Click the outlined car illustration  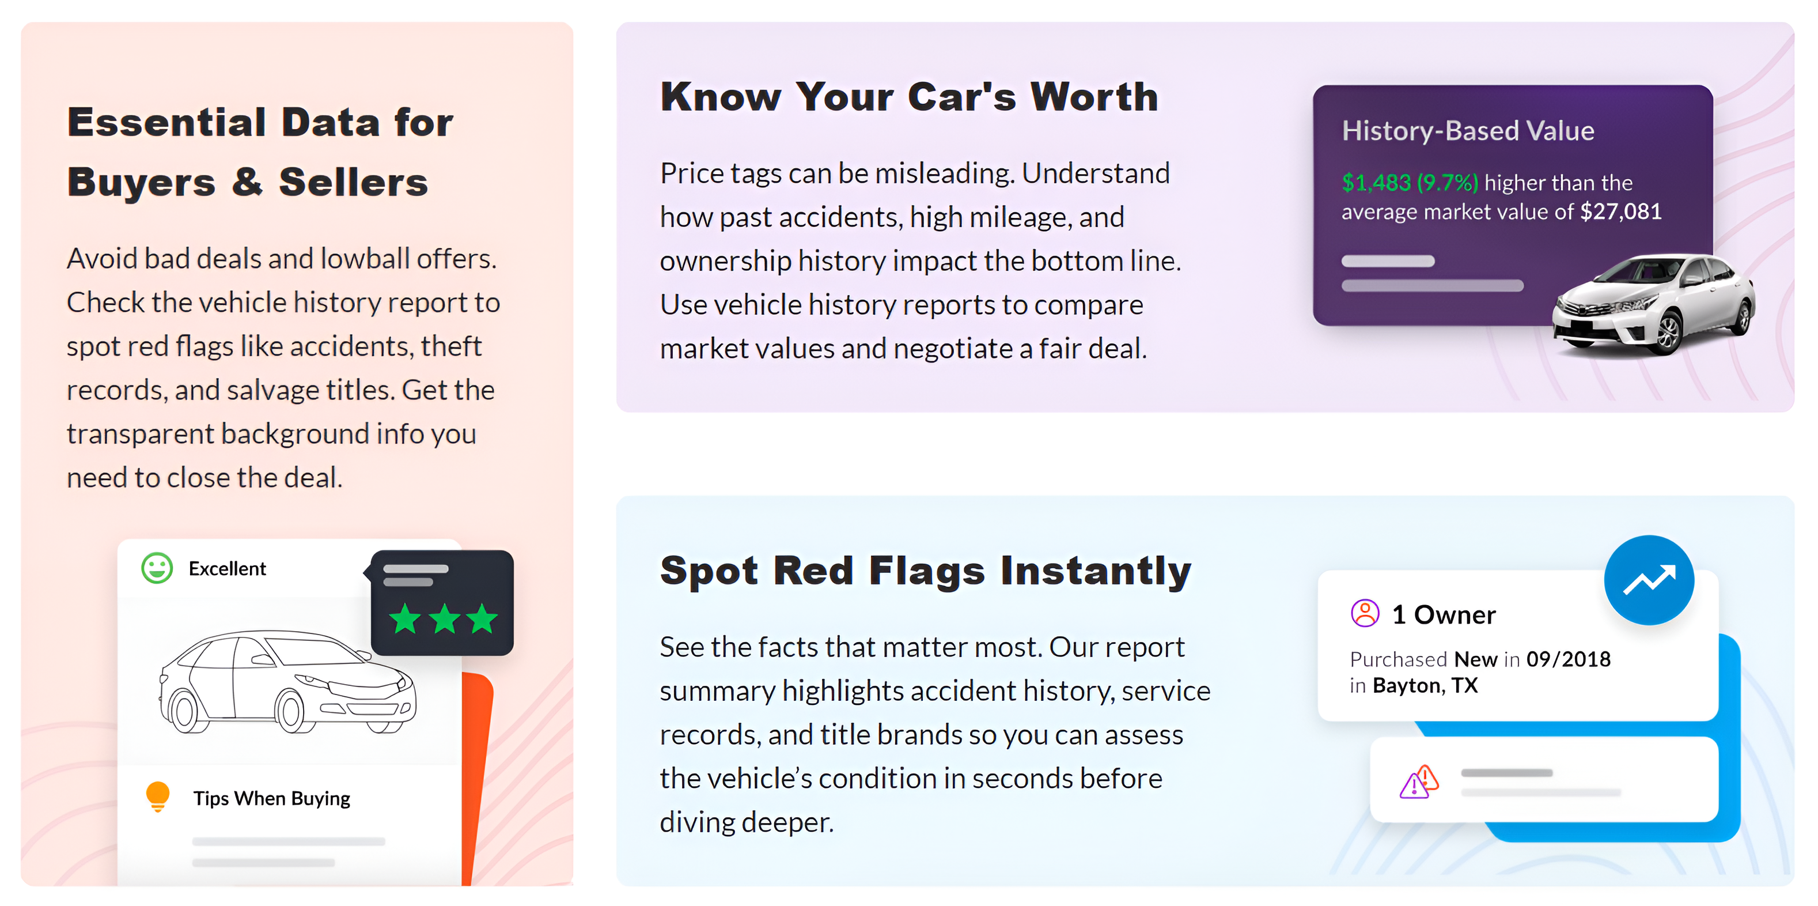[x=288, y=681]
